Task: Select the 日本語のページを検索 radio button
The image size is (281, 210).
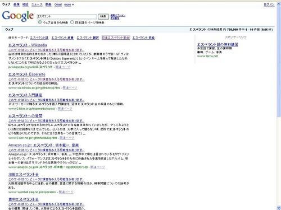Action: click(72, 22)
